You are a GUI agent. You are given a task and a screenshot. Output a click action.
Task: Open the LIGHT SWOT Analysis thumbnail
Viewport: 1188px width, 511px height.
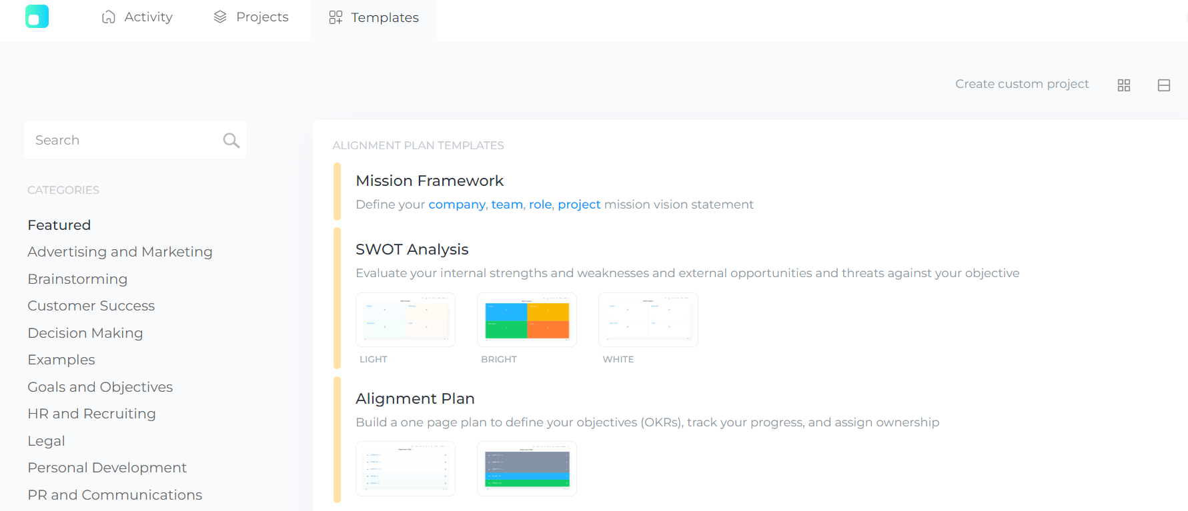click(405, 319)
